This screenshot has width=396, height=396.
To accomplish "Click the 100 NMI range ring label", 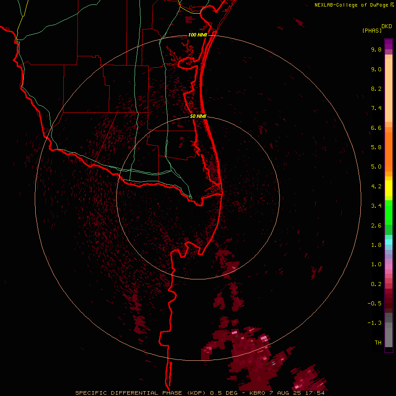I will 198,35.
